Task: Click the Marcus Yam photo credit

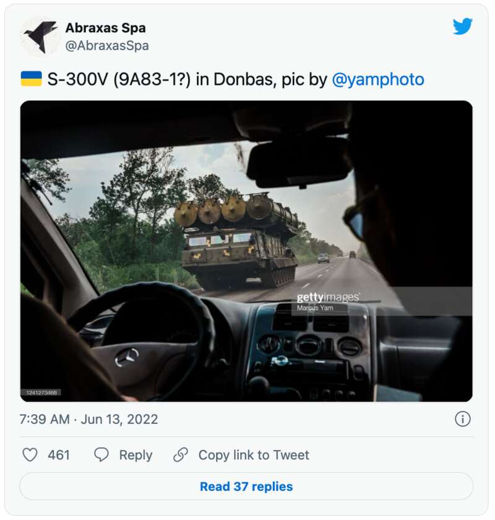Action: pos(315,308)
